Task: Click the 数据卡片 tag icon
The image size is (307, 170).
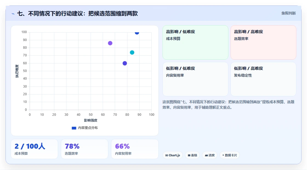Action: point(223,155)
